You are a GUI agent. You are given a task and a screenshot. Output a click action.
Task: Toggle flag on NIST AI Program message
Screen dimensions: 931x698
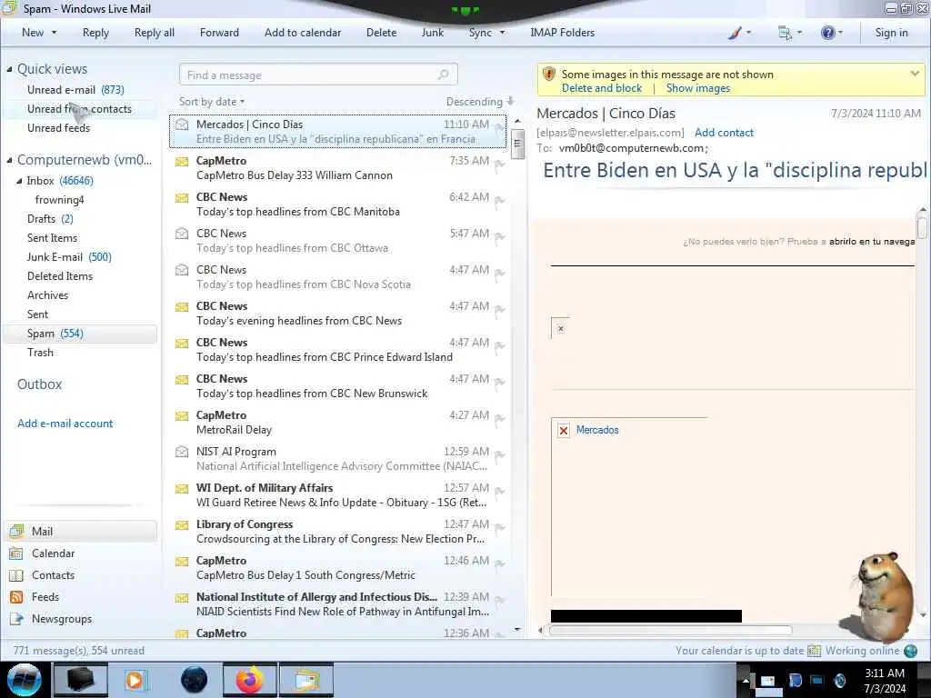[x=499, y=454]
